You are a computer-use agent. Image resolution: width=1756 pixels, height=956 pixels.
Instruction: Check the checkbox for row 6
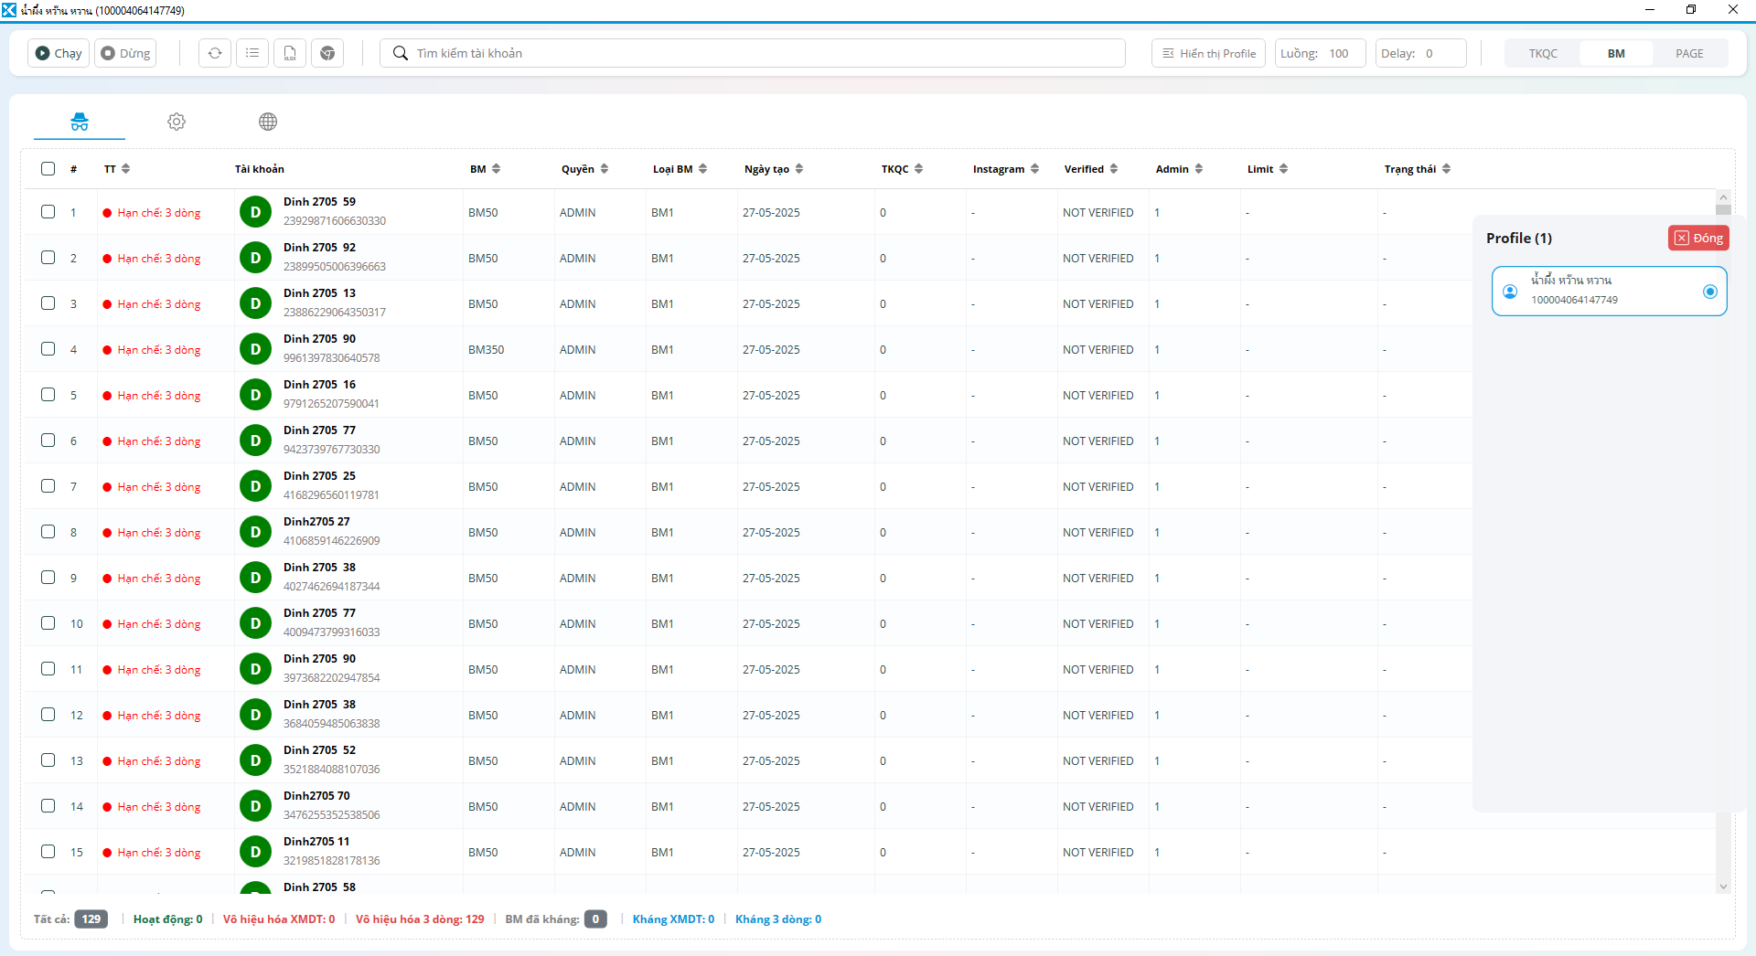click(48, 441)
